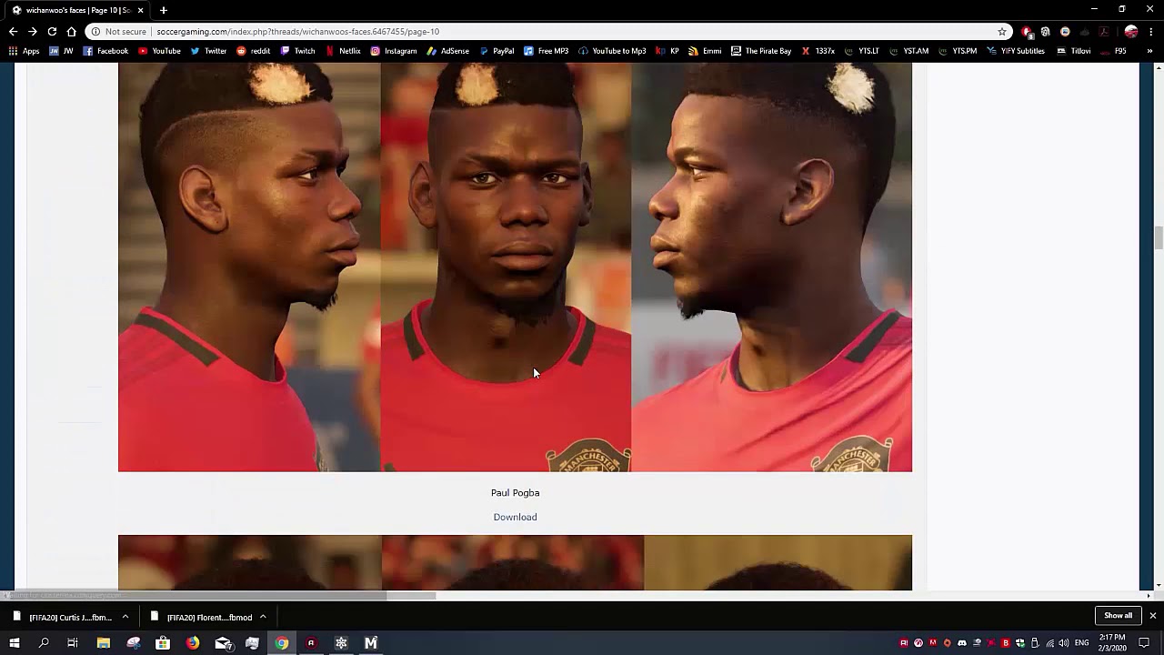
Task: Go back to the previous page
Action: [x=13, y=31]
